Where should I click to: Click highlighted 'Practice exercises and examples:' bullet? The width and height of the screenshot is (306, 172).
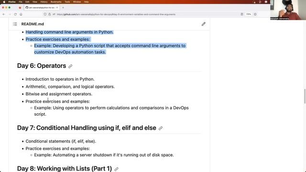pyautogui.click(x=58, y=39)
